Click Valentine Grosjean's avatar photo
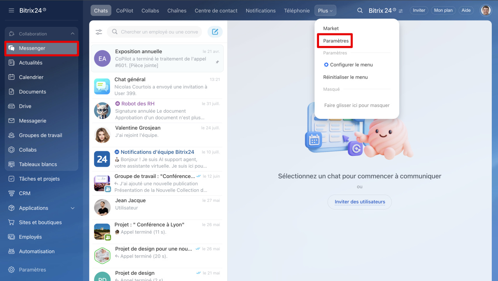The height and width of the screenshot is (281, 498). click(102, 135)
